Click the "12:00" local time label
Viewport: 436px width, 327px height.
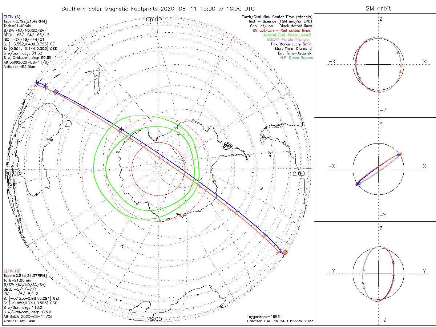[297, 174]
